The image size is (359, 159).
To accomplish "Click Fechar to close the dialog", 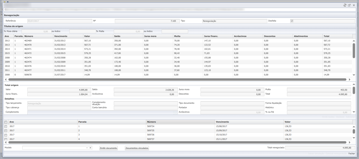I will coord(352,154).
